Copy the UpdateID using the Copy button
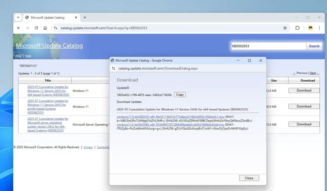Viewport: 327px width, 191px height. (179, 94)
